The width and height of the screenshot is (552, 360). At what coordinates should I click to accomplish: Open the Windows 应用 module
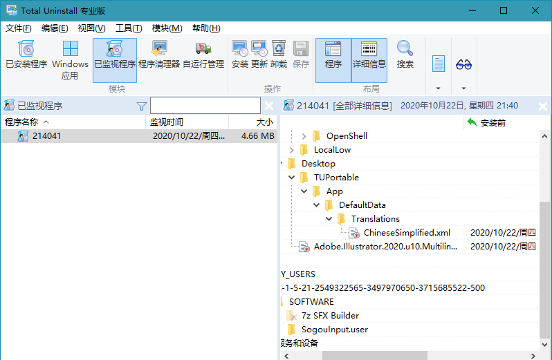click(70, 60)
